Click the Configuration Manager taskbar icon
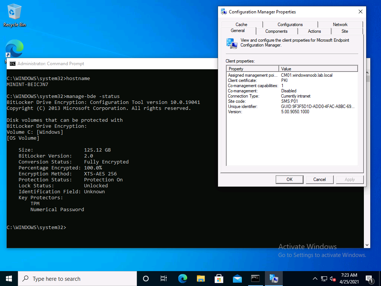 tap(274, 279)
